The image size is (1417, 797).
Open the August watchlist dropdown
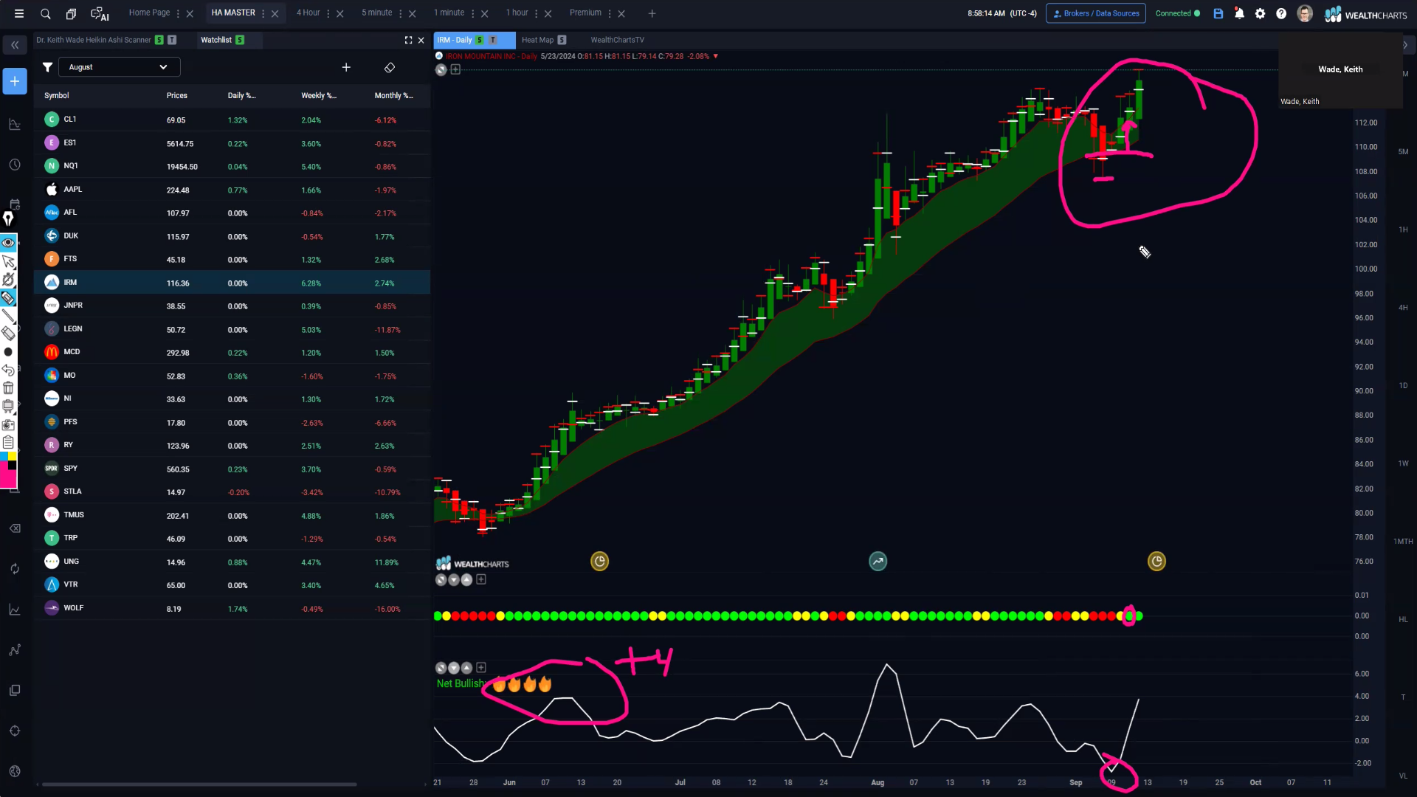point(119,67)
